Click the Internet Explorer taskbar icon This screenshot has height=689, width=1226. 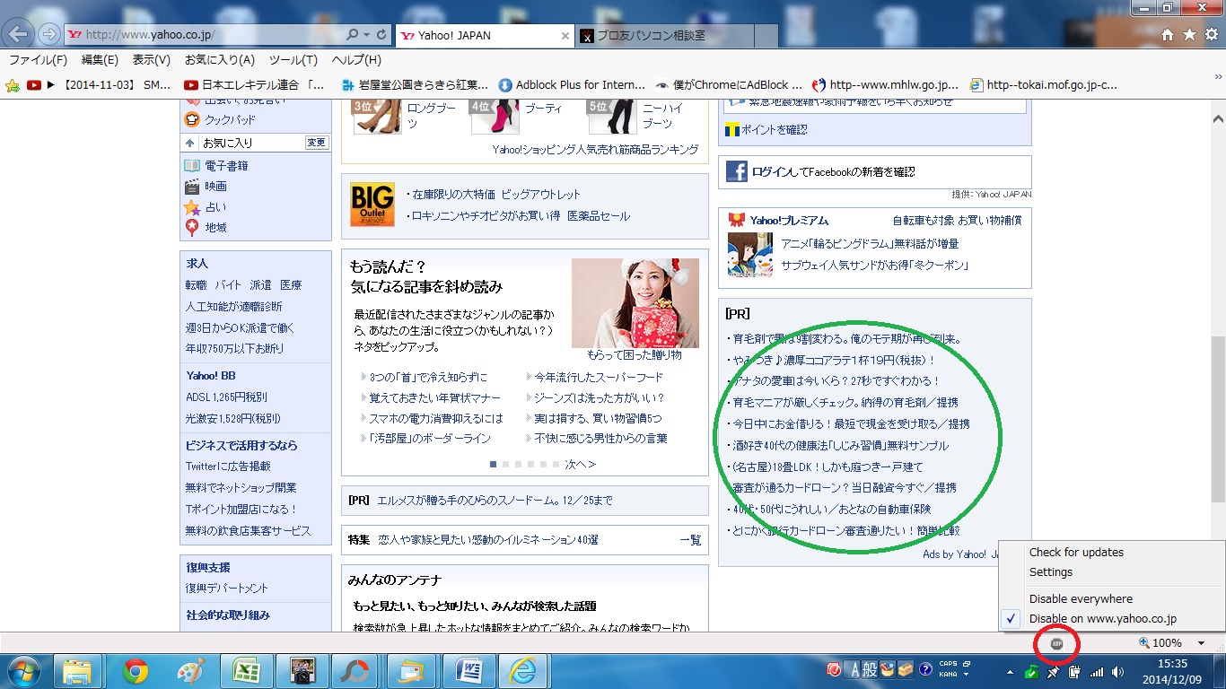[x=523, y=671]
